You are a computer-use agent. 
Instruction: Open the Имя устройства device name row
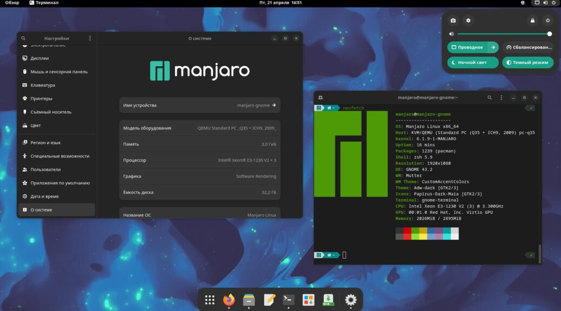coord(199,105)
